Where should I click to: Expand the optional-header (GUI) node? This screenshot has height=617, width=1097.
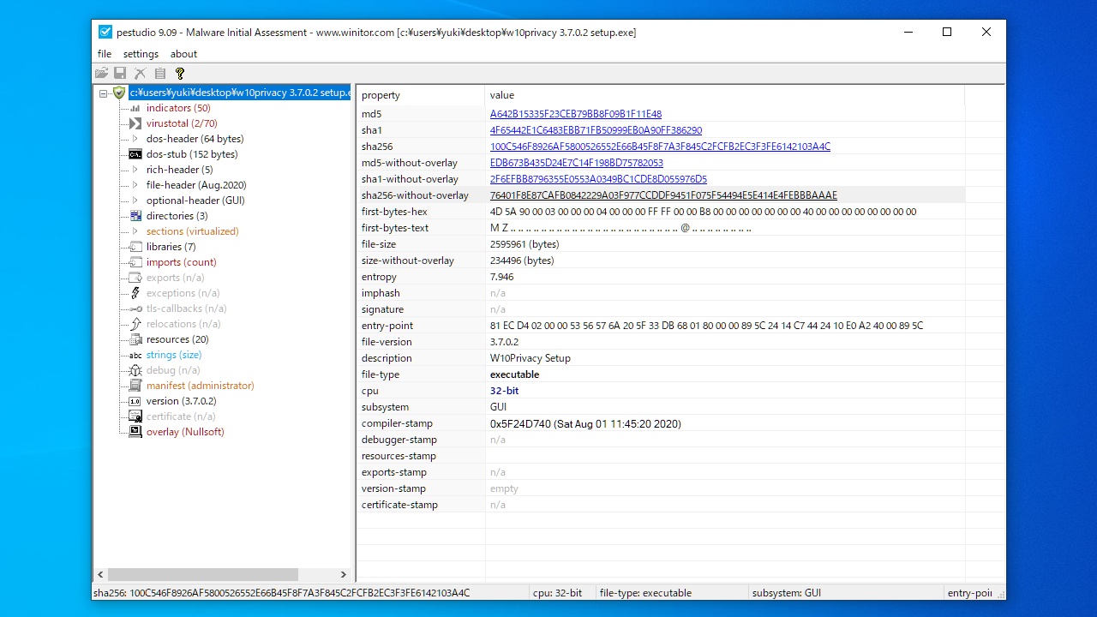135,201
